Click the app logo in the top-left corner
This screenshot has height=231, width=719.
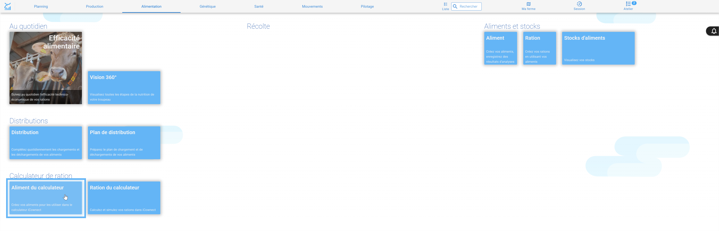tap(8, 6)
